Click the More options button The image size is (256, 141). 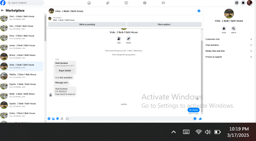pos(164,24)
